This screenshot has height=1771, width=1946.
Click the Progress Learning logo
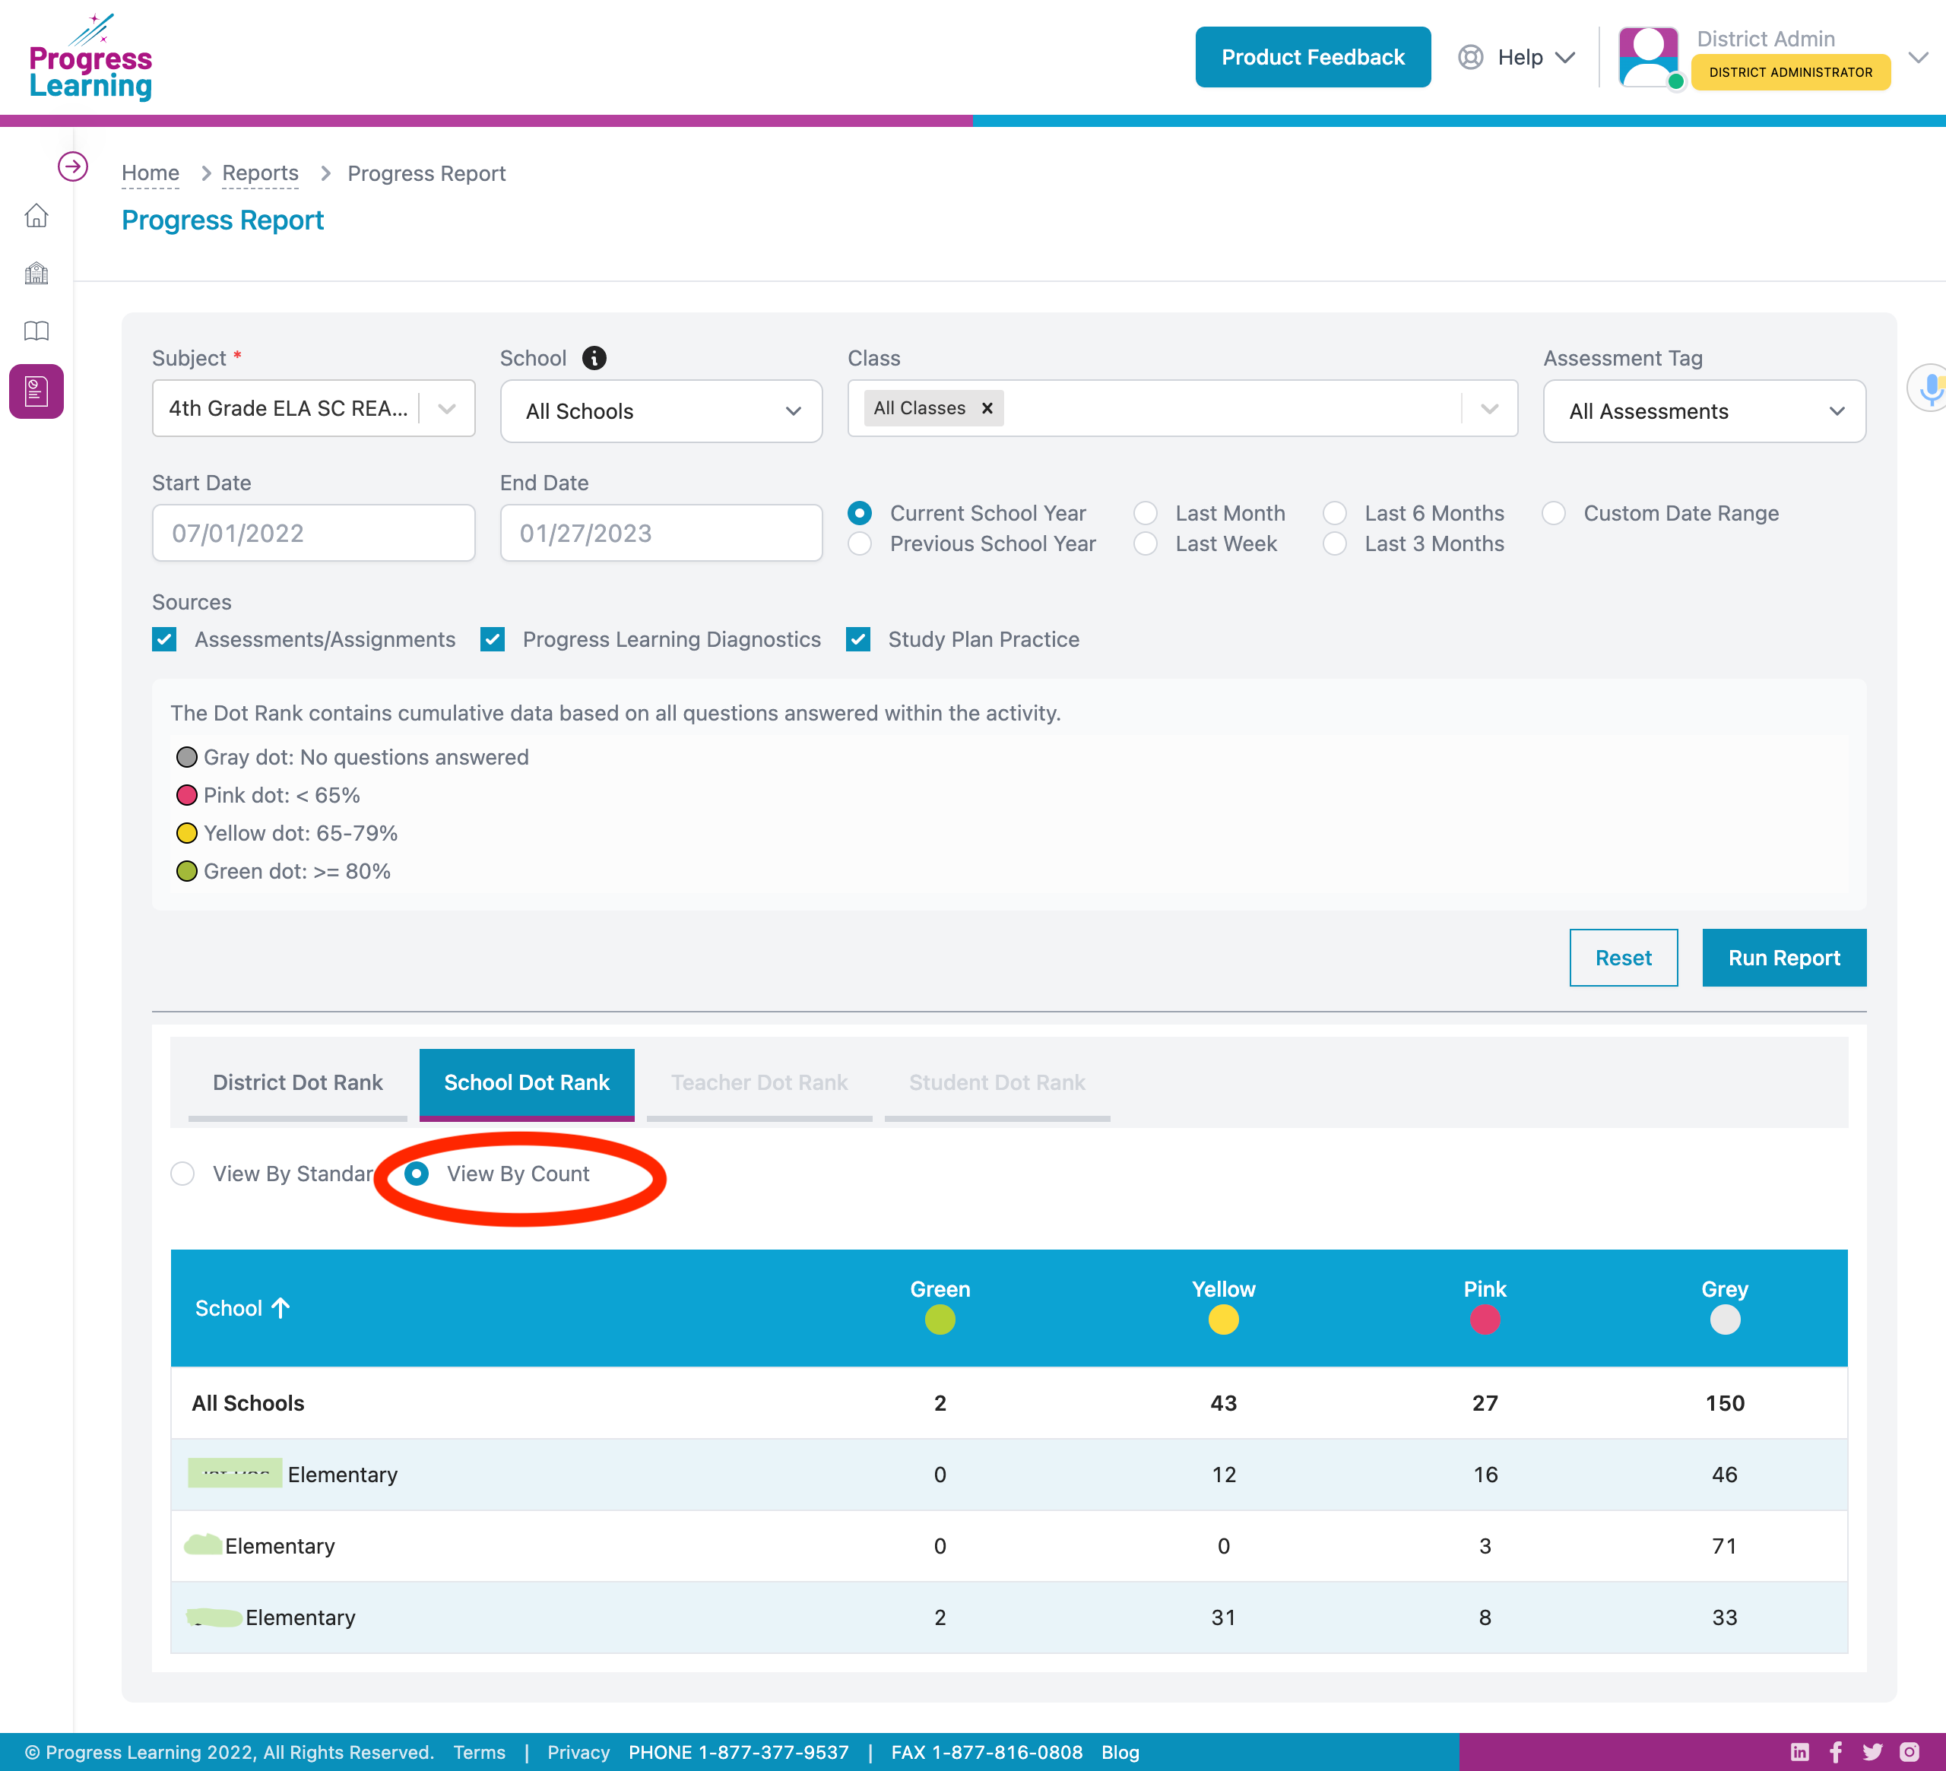(90, 57)
